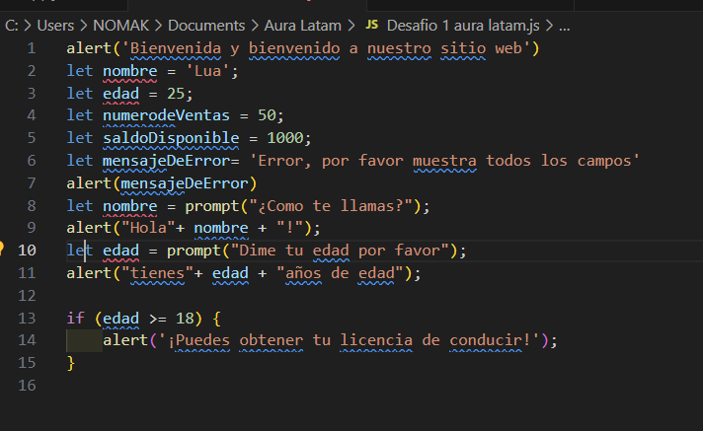Click the 'if' keyword on line 13
Image resolution: width=703 pixels, height=431 pixels.
point(75,319)
